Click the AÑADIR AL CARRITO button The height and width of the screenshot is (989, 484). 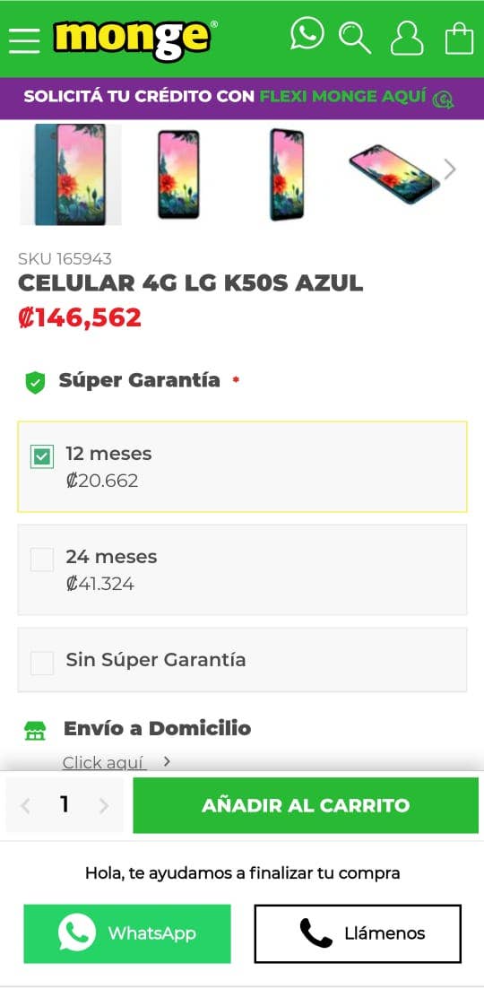click(306, 805)
